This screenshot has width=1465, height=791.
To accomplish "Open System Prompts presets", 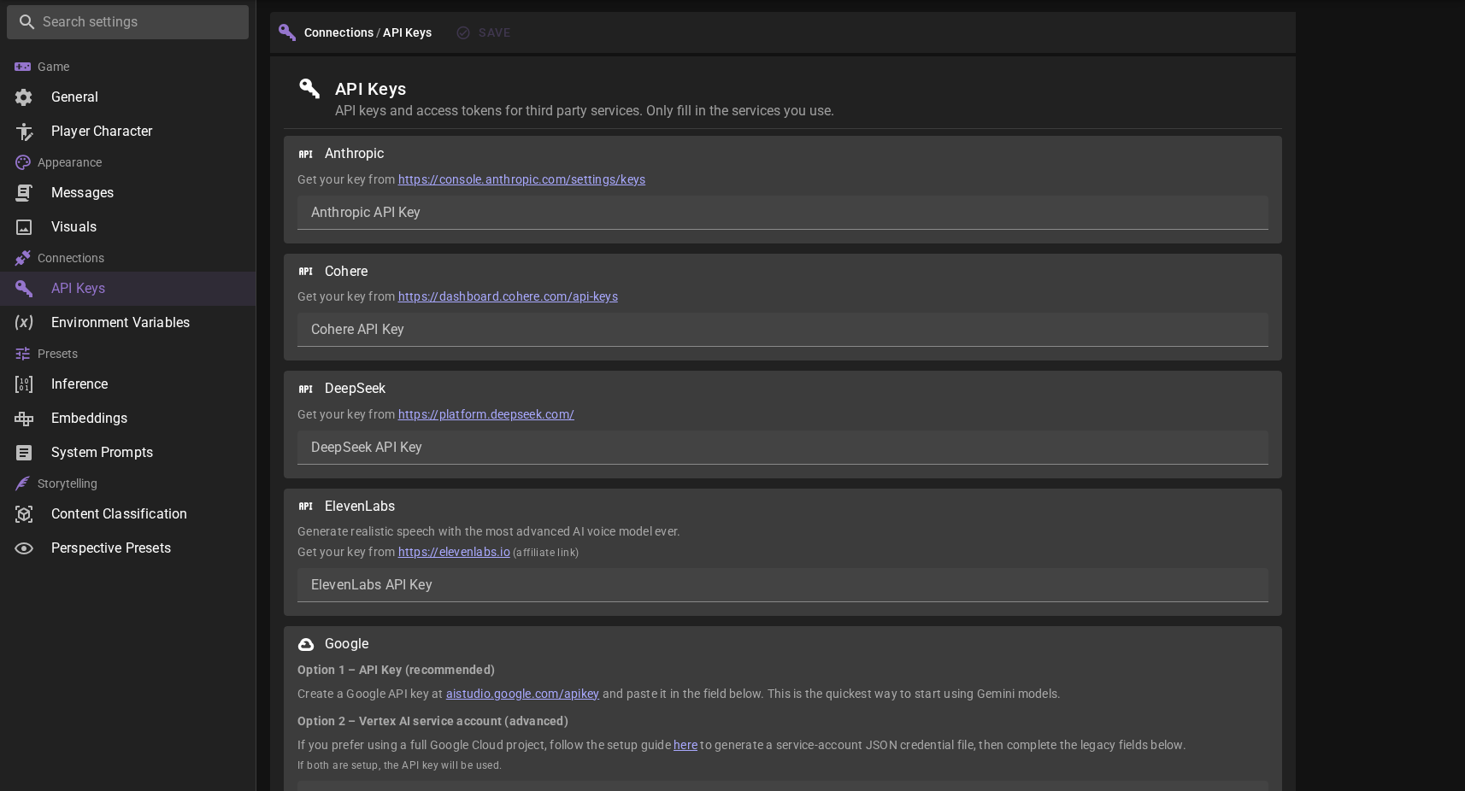I will (128, 453).
